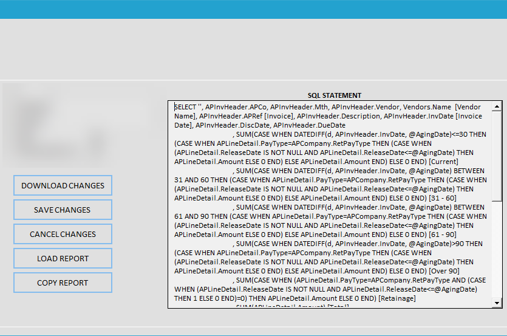Click the [Over 90] alias text in SQL
This screenshot has width=507, height=336.
coord(444,271)
